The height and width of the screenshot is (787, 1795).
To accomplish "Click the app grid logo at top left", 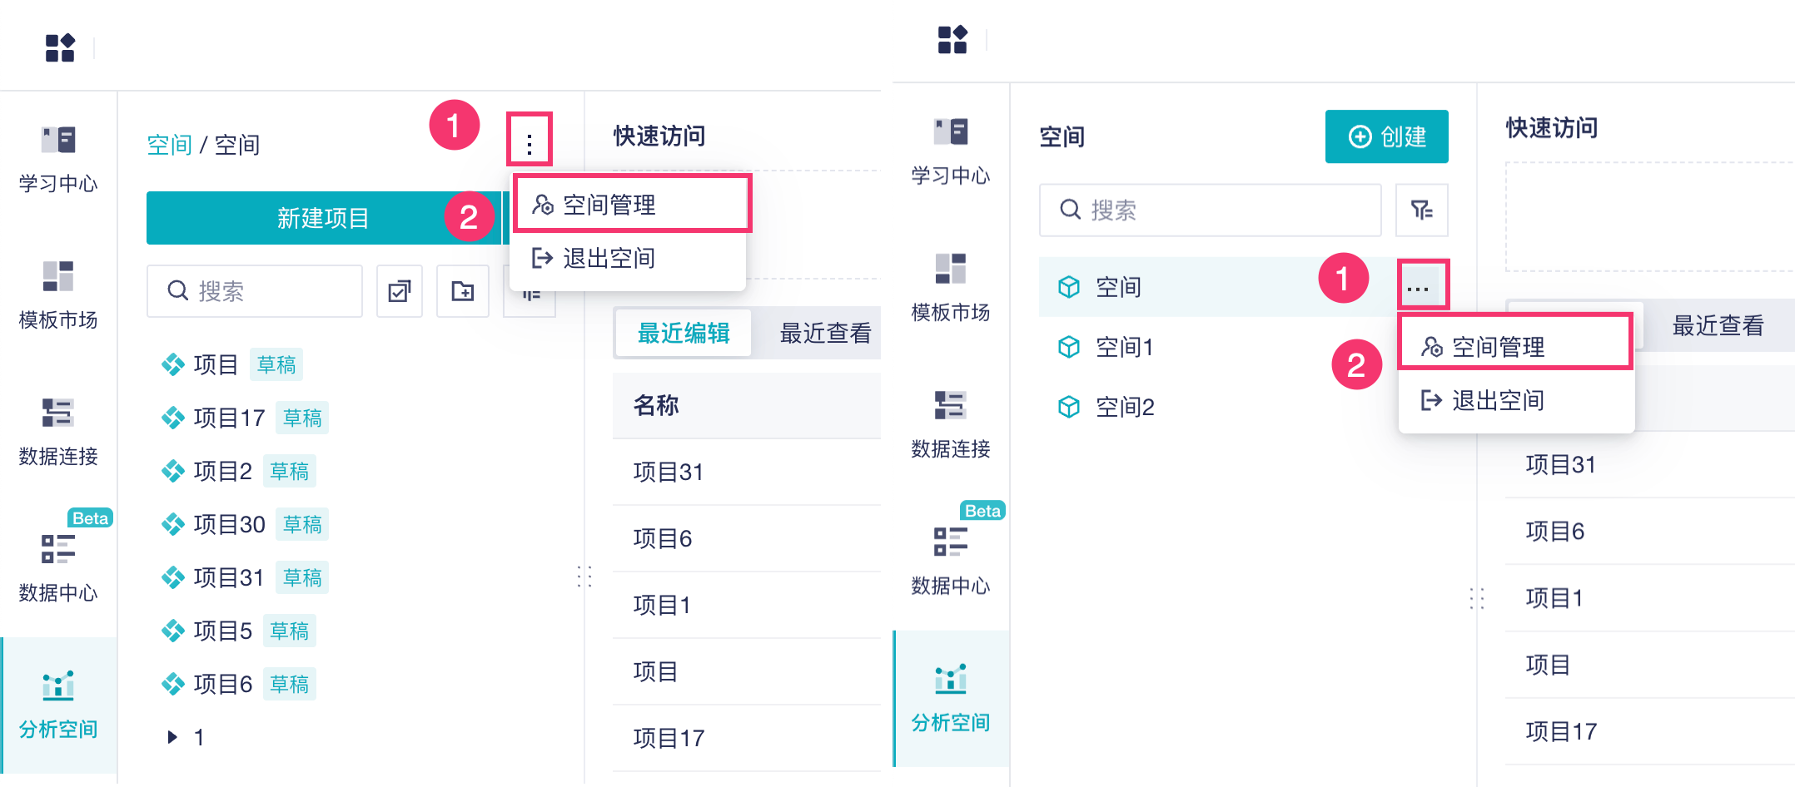I will click(60, 48).
